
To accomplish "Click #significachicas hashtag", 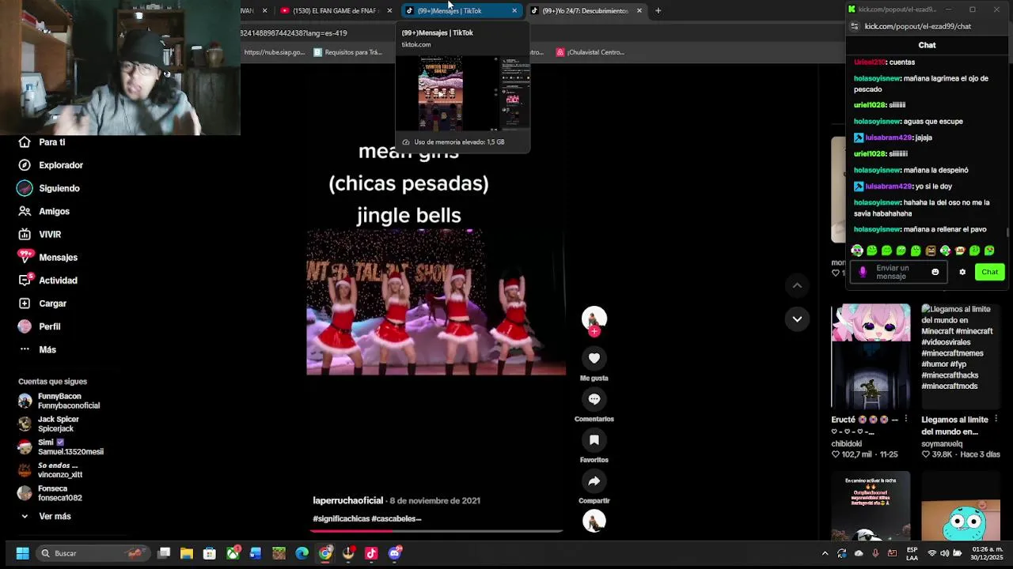I will [341, 518].
